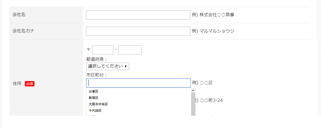The width and height of the screenshot is (321, 128).
Task: Click the second postal code box after hyphen
Action: [130, 50]
